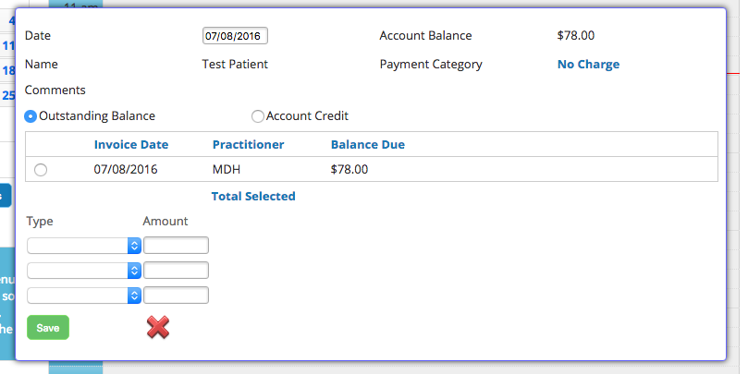Focus the second Amount input box

(176, 271)
